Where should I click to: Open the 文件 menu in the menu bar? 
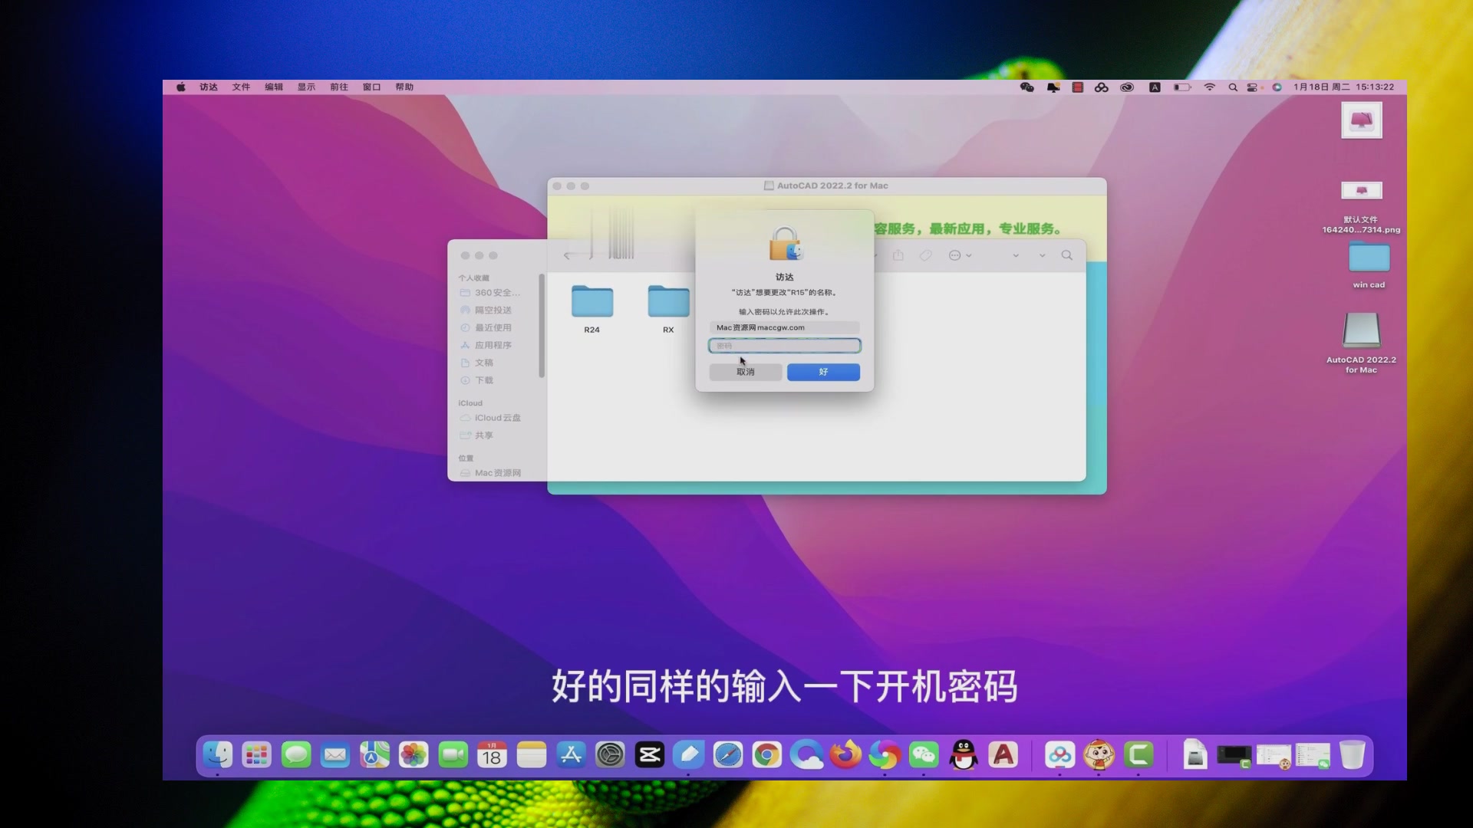[241, 87]
